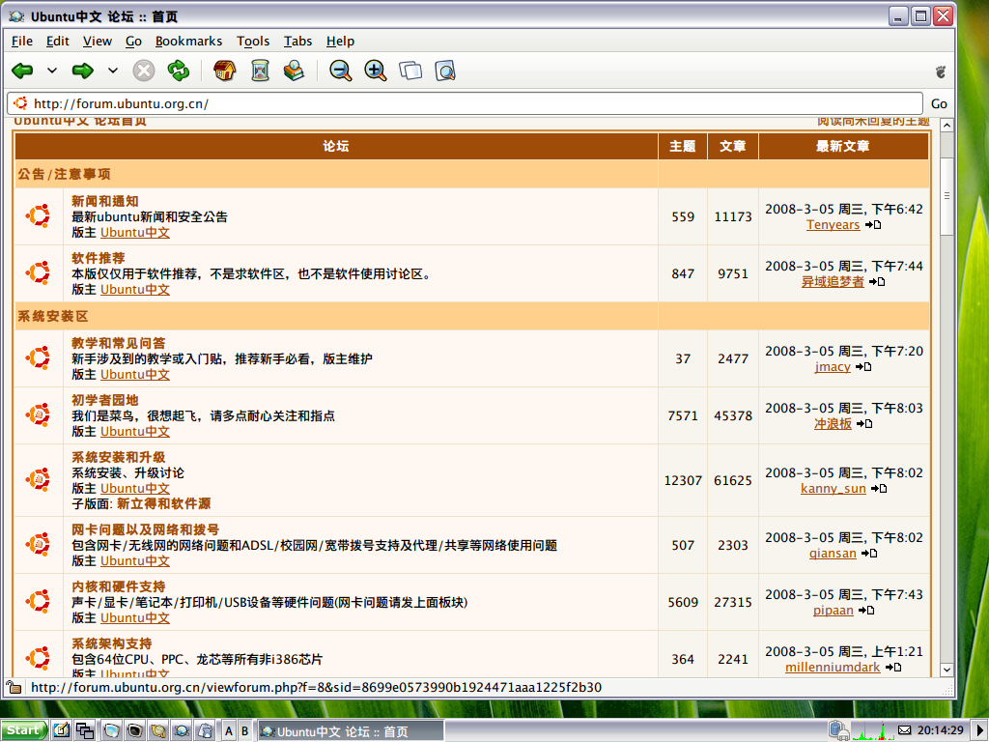Open the 异域追梦者 user profile link
The width and height of the screenshot is (989, 742).
833,281
